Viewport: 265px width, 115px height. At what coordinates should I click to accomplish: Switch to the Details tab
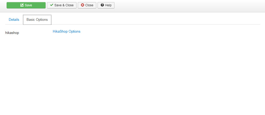[x=14, y=19]
